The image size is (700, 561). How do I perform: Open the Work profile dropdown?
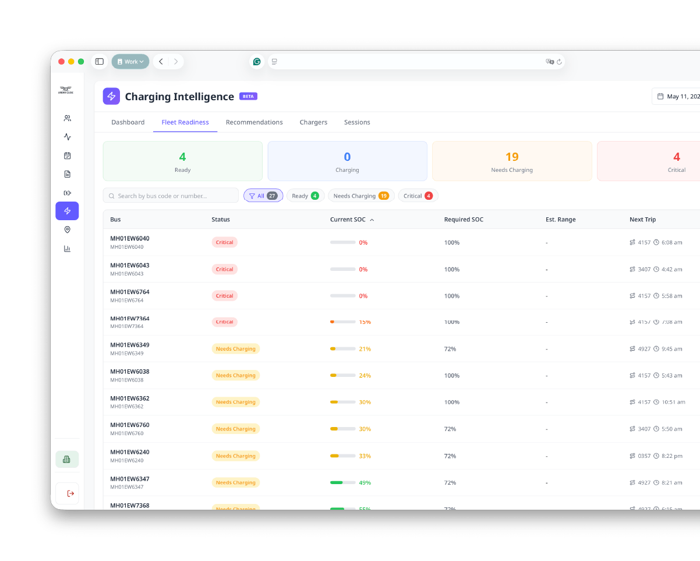(x=130, y=62)
